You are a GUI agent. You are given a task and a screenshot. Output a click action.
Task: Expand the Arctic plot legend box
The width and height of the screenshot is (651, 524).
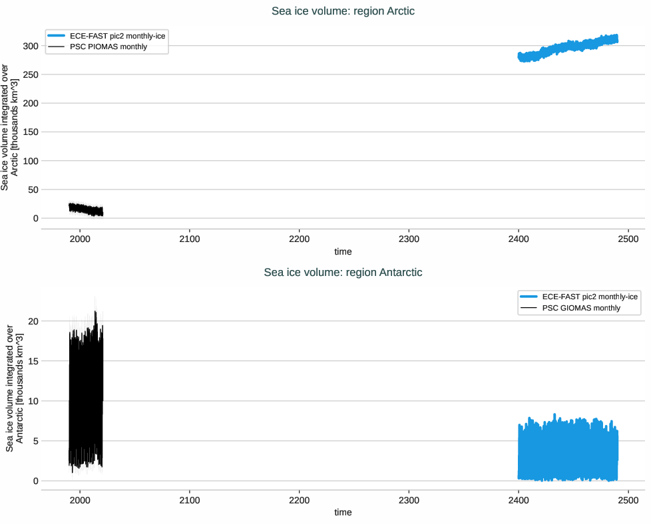pyautogui.click(x=105, y=41)
